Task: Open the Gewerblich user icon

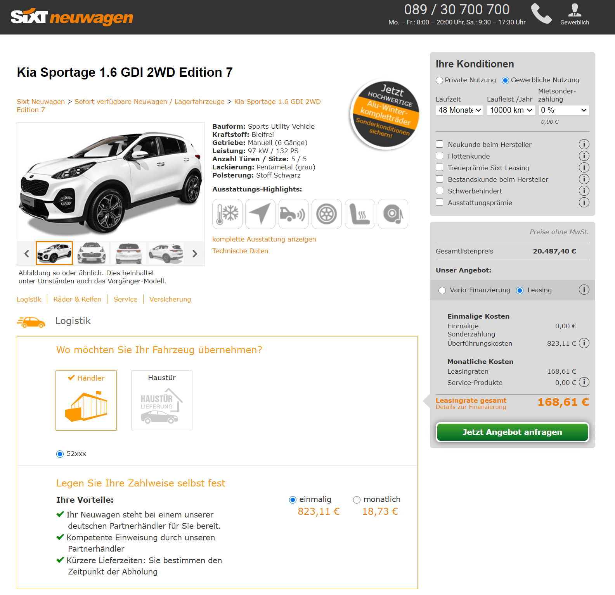Action: click(x=575, y=14)
